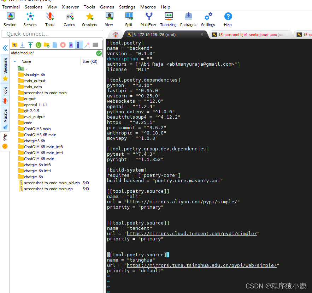Click the green checkmark to confirm path
312x293 pixels.
point(99,53)
